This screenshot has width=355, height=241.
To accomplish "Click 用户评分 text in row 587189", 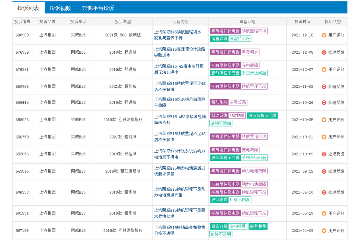I will click(x=336, y=231).
